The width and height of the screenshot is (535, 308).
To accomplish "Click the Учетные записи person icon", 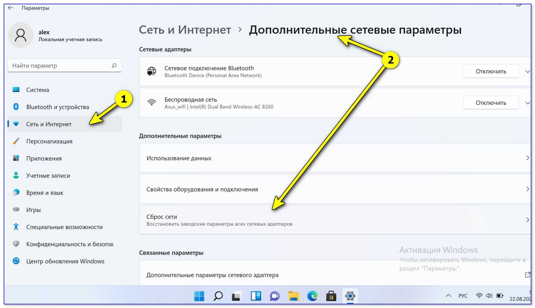I will [16, 175].
